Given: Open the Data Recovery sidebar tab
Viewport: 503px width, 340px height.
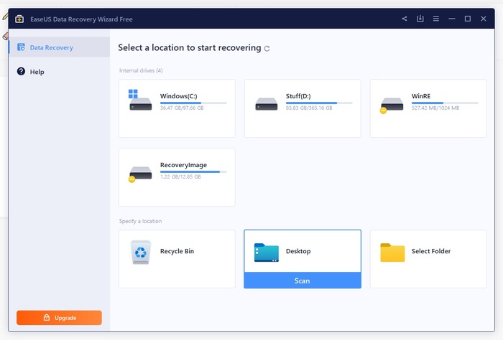Looking at the screenshot, I should tap(60, 47).
